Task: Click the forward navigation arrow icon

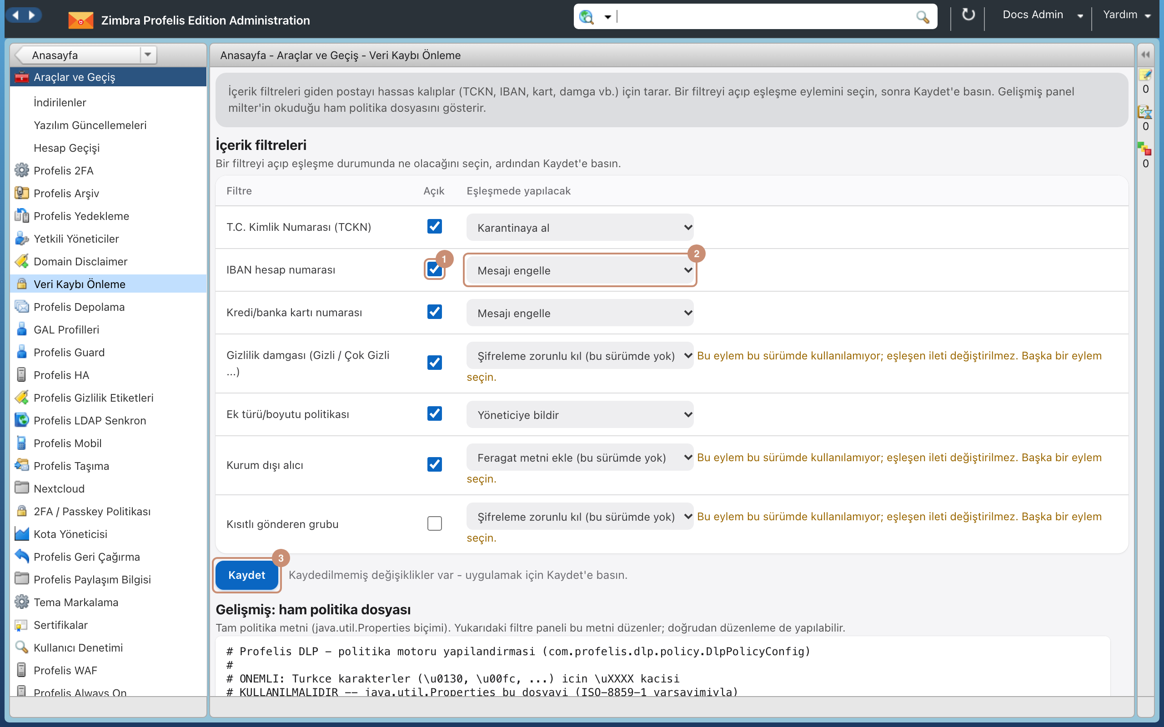Action: (x=32, y=15)
